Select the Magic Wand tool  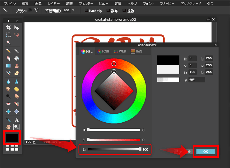pyautogui.click(x=8, y=42)
